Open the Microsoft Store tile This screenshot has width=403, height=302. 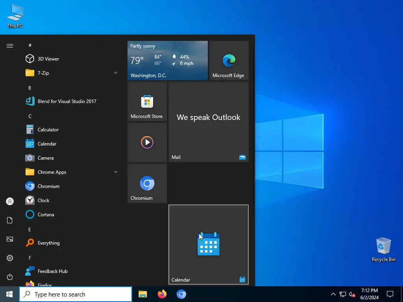pos(147,101)
